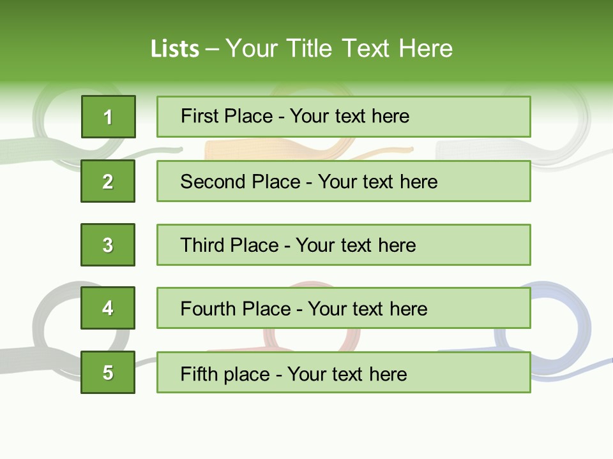Image resolution: width=613 pixels, height=459 pixels.
Task: Select the green number 2 box
Action: 108,181
